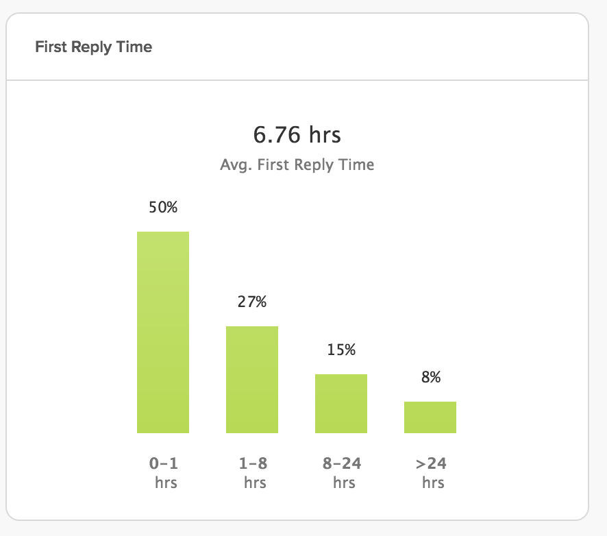Viewport: 607px width, 536px height.
Task: Click the "0-1" axis category label
Action: click(x=163, y=464)
